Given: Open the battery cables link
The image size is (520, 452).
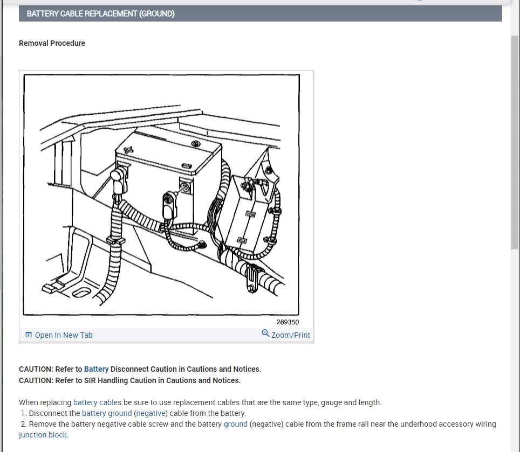Looking at the screenshot, I should click(97, 402).
